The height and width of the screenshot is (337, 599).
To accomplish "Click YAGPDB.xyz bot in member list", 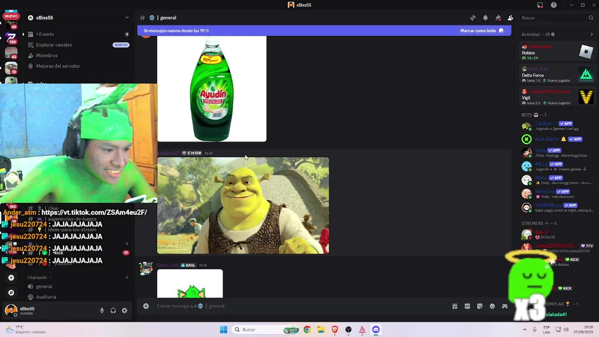I will click(x=557, y=207).
